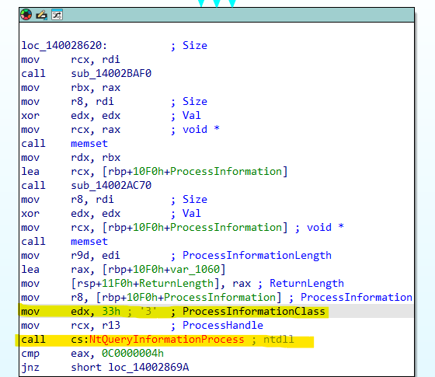Image resolution: width=435 pixels, height=377 pixels.
Task: Click the void * comment on mov rcx, rax
Action: click(x=201, y=130)
